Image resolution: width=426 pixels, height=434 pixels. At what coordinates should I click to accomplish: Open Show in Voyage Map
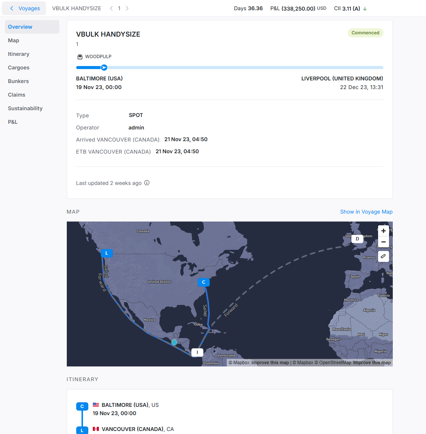click(366, 212)
